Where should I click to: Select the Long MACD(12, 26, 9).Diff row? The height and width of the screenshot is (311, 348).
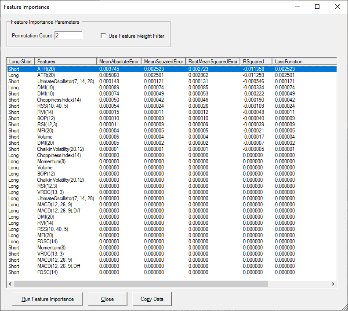[x=172, y=211]
